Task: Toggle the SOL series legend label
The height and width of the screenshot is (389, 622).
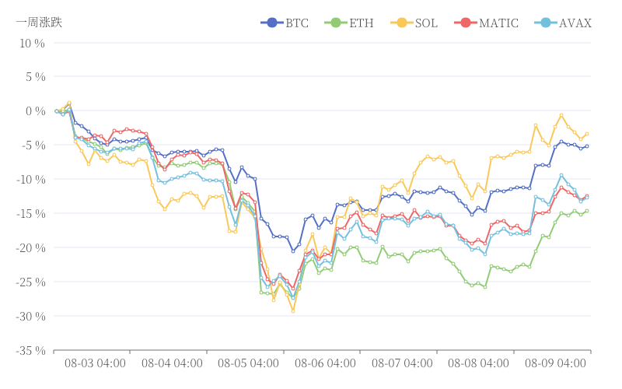Action: click(x=426, y=23)
